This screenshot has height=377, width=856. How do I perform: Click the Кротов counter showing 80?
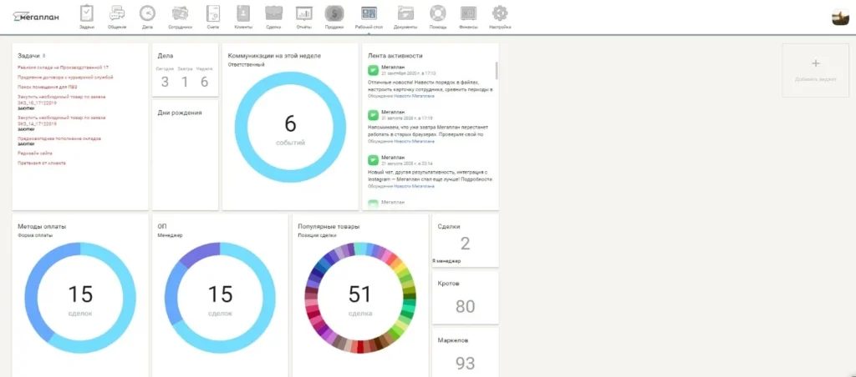click(x=465, y=307)
